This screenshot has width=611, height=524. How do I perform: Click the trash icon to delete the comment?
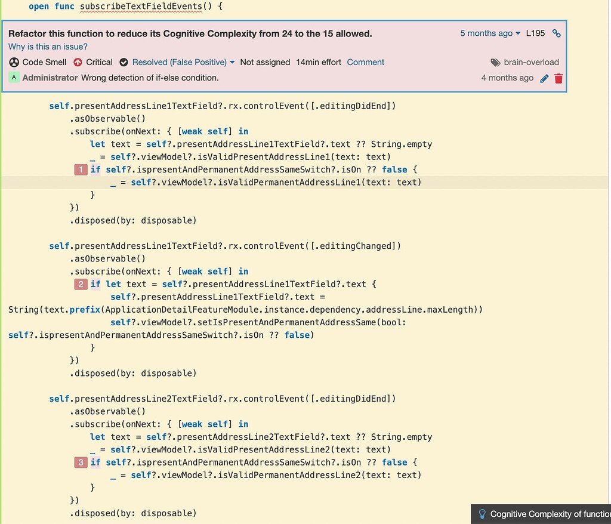pos(558,78)
